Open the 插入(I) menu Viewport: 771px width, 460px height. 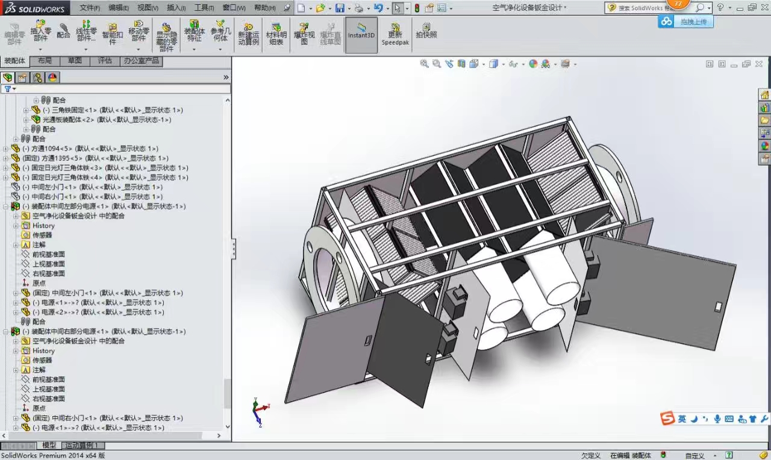click(x=176, y=8)
